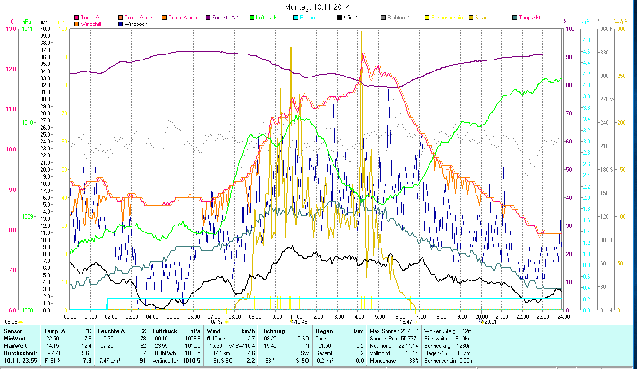
Task: Click the 'Richtung' table column header
Action: (x=273, y=331)
